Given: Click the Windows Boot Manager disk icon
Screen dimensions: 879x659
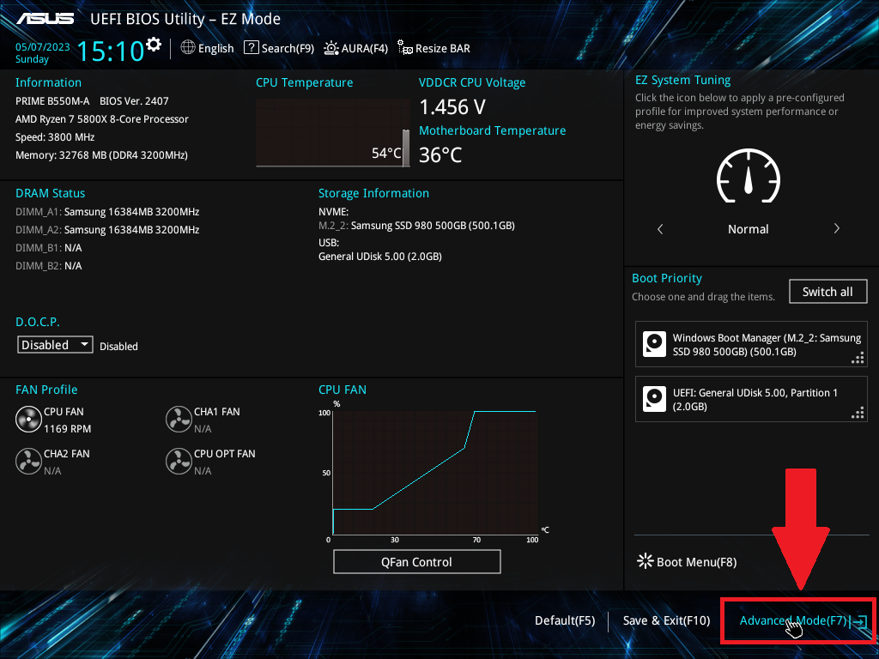Looking at the screenshot, I should 654,344.
